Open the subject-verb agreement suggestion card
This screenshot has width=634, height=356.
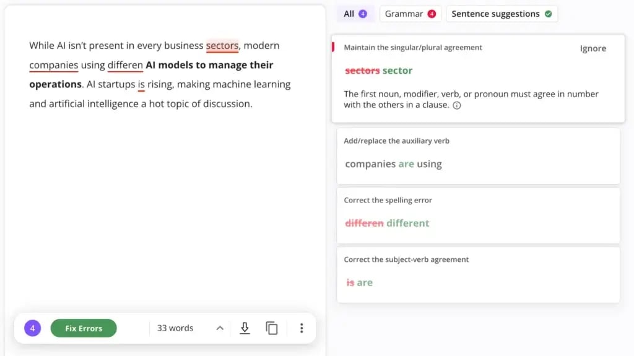click(478, 274)
